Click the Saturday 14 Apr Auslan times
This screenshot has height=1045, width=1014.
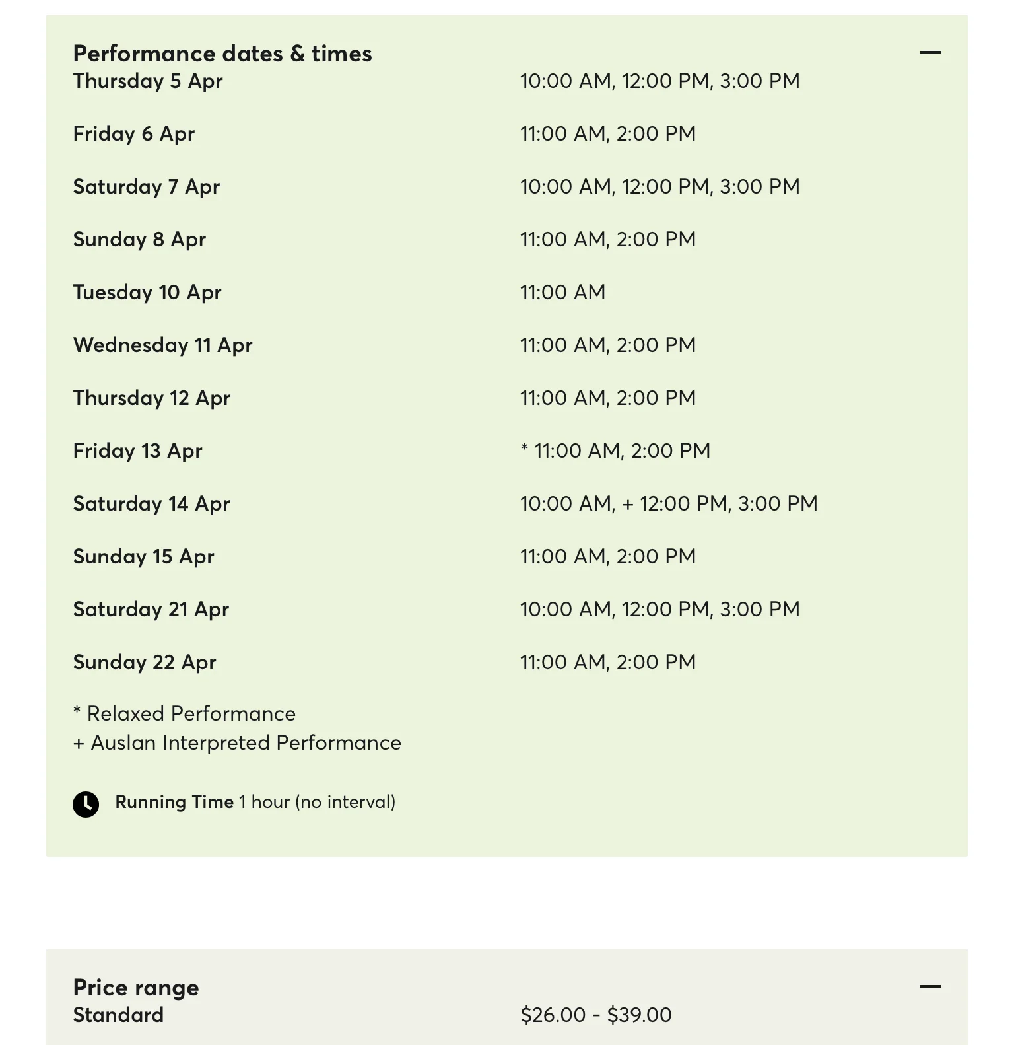click(x=669, y=503)
